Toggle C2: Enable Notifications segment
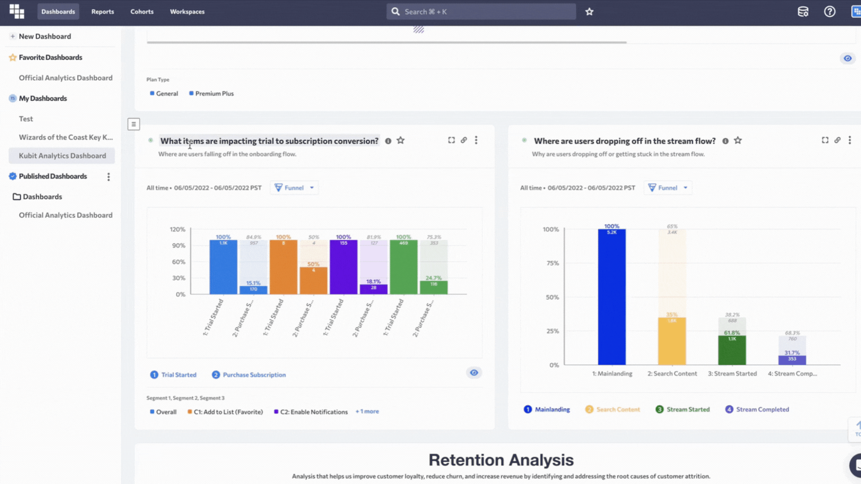861x484 pixels. point(311,412)
